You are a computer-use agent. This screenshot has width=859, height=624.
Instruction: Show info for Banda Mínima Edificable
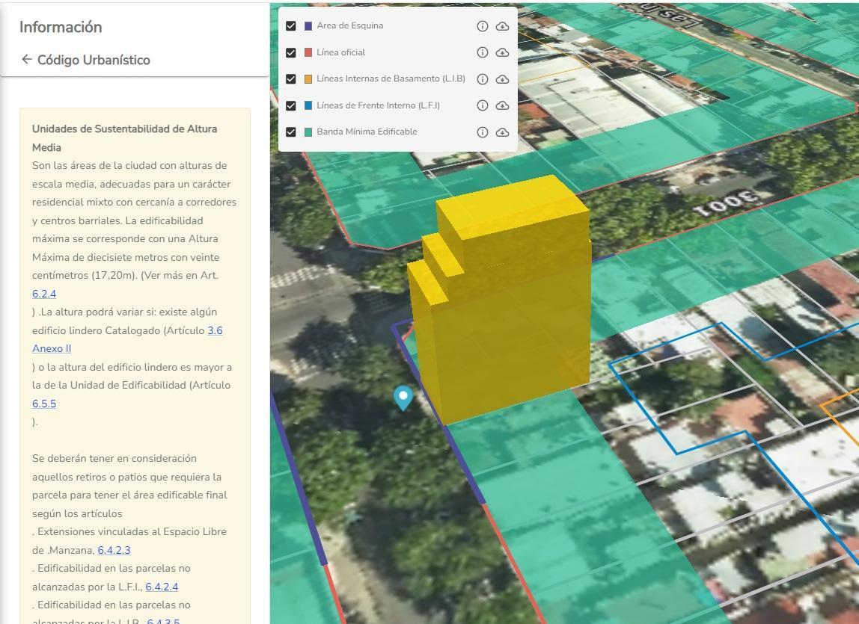click(482, 132)
